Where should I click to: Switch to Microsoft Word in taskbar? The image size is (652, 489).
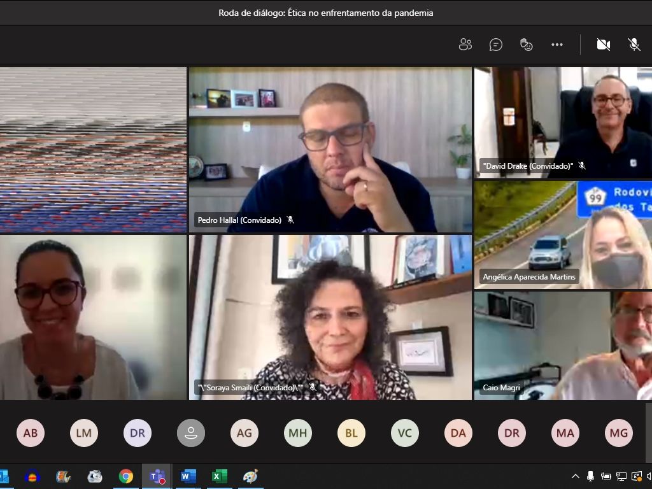[x=188, y=476]
